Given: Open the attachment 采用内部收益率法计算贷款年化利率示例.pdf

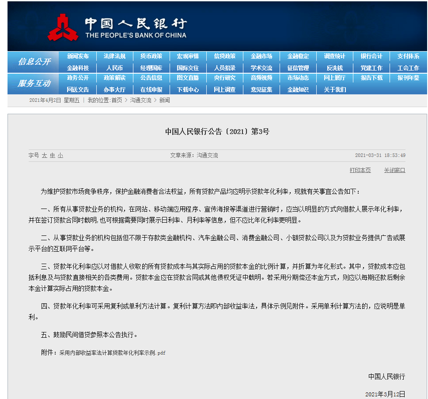Looking at the screenshot, I should click(112, 353).
